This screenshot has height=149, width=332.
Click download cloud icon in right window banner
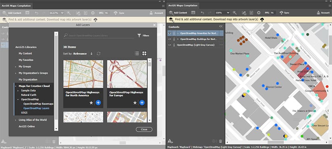(x=262, y=20)
